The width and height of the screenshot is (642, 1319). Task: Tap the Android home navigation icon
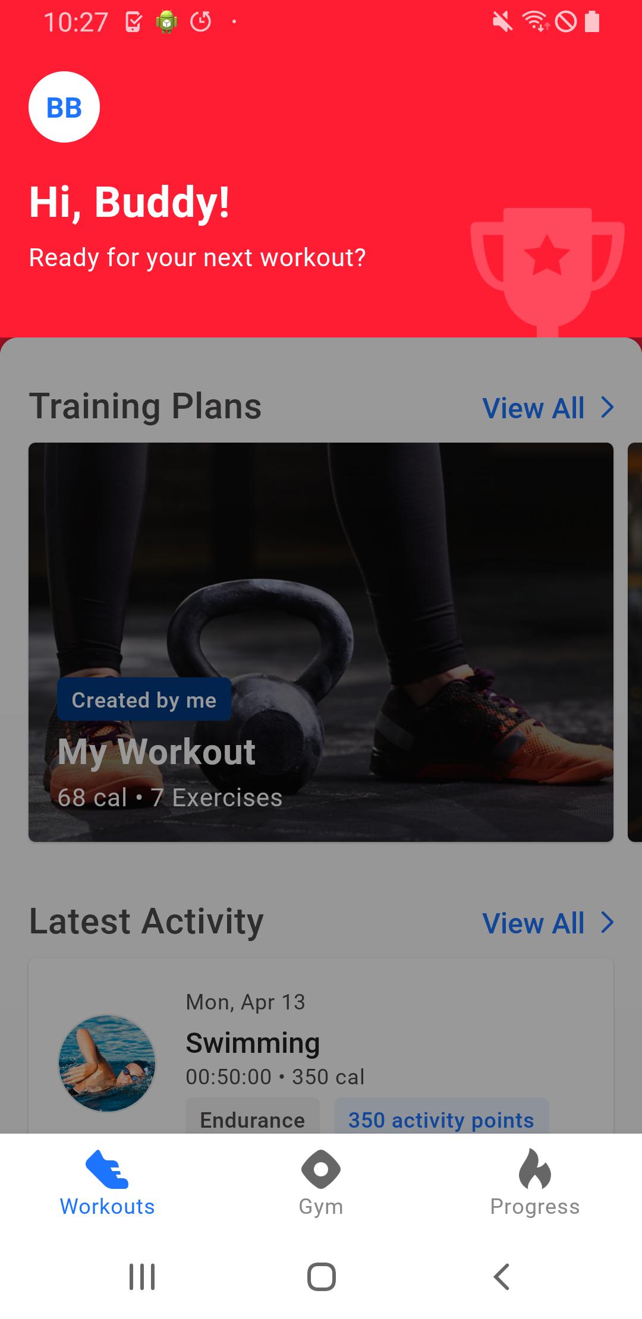pyautogui.click(x=322, y=1276)
